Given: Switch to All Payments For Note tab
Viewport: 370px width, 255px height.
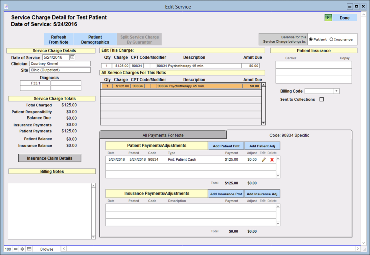Looking at the screenshot, I should [163, 135].
